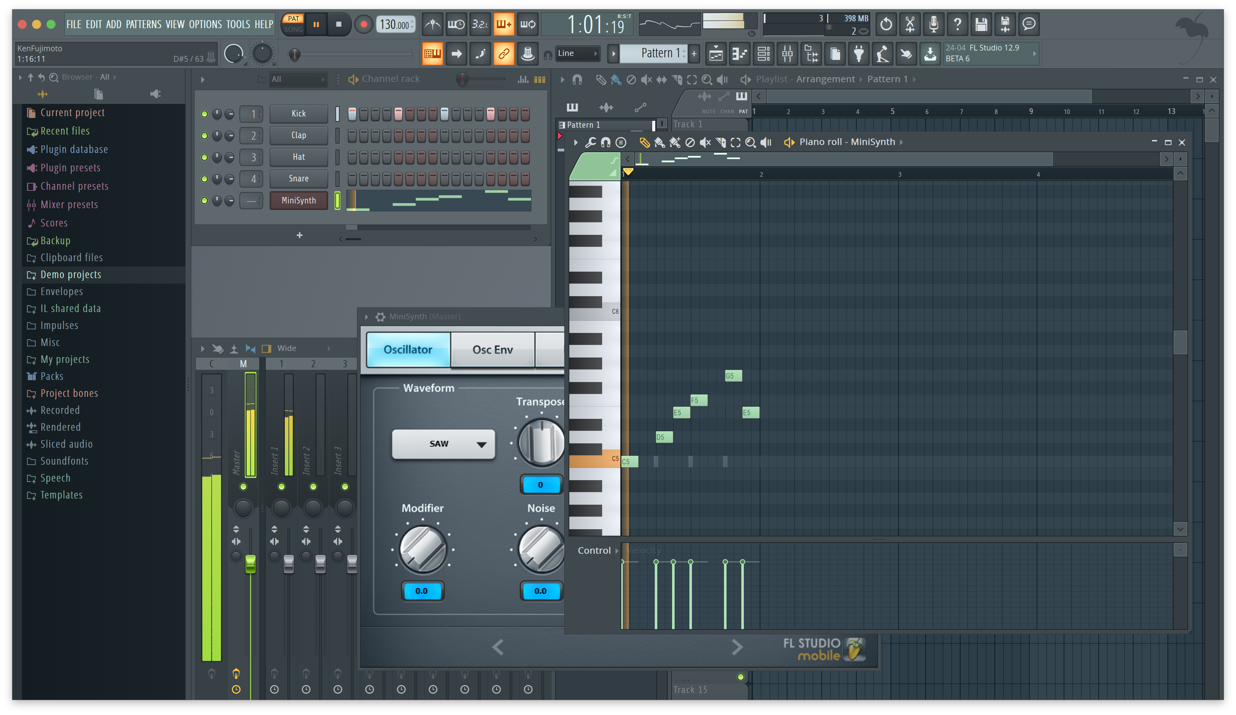Open the TOOLS menu
The height and width of the screenshot is (715, 1236).
coord(238,24)
